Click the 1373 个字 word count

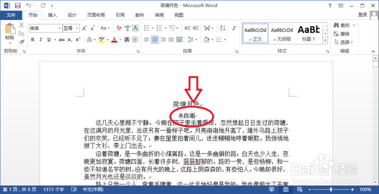pyautogui.click(x=54, y=189)
